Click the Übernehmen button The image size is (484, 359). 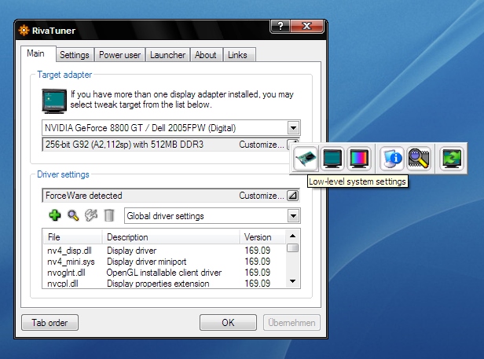tap(291, 323)
